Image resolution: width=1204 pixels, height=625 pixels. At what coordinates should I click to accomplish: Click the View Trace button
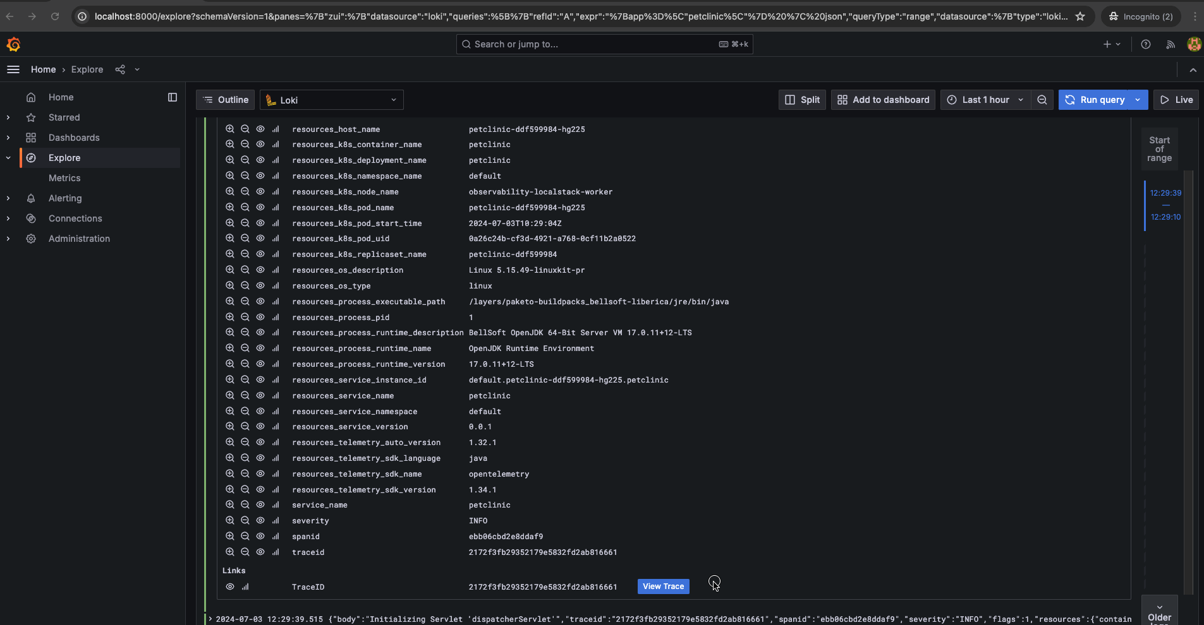coord(663,586)
